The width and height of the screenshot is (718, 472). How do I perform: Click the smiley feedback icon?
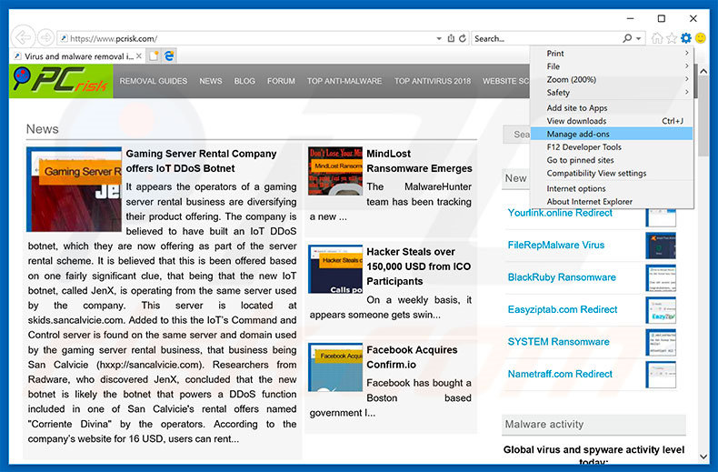point(700,38)
